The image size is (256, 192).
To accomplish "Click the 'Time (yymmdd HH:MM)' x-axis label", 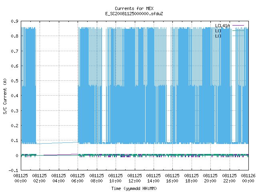I will click(134, 188).
